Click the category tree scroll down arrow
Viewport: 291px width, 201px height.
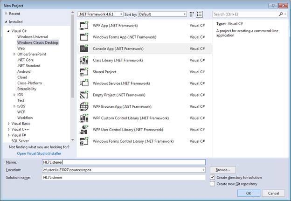73,140
